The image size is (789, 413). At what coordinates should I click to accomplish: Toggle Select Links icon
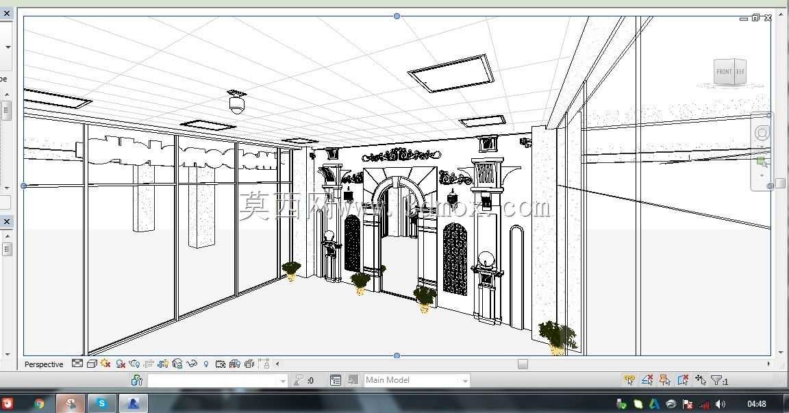point(629,380)
